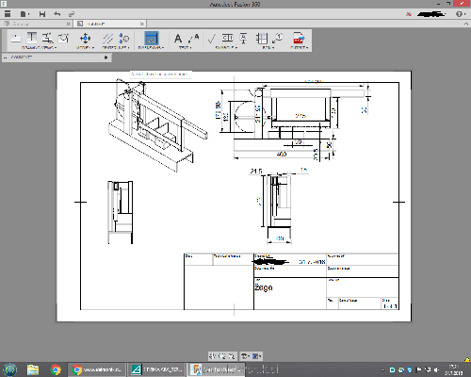Screen dimensions: 471x377
Task: Expand the Modify dropdown
Action: click(x=85, y=48)
